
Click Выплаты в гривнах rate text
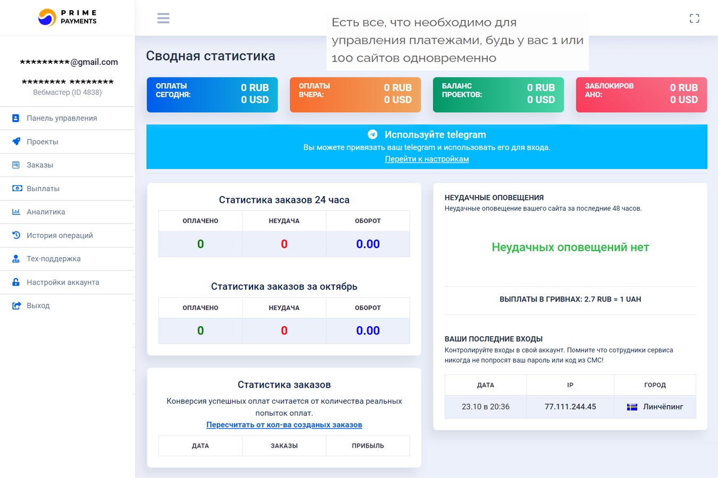click(x=570, y=299)
